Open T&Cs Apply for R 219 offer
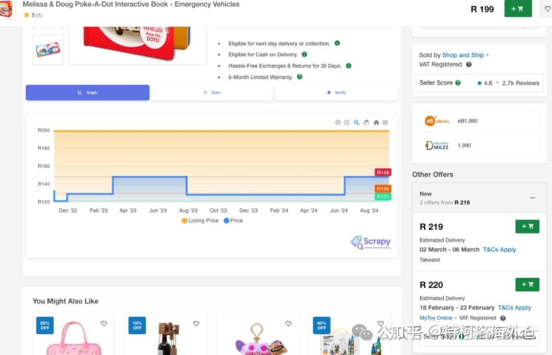 [499, 249]
